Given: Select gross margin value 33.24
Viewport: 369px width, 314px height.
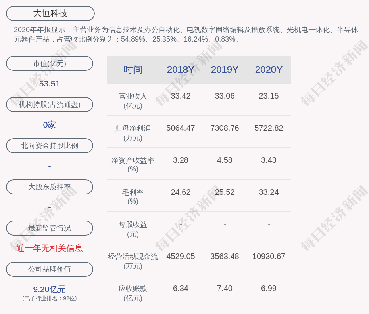Looking at the screenshot, I should 269,192.
